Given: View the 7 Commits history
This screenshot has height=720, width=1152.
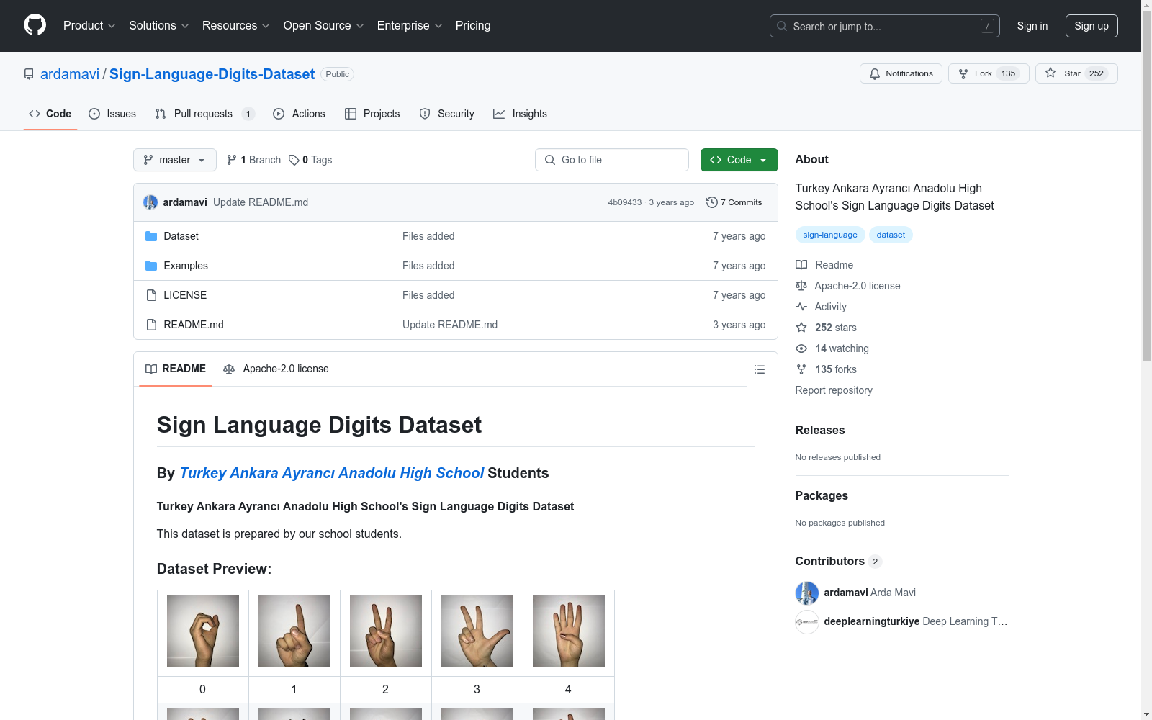Looking at the screenshot, I should coord(734,202).
